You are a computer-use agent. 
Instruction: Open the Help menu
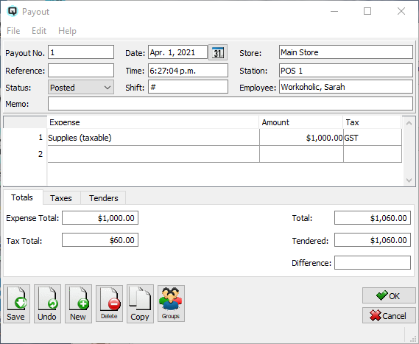pyautogui.click(x=67, y=31)
